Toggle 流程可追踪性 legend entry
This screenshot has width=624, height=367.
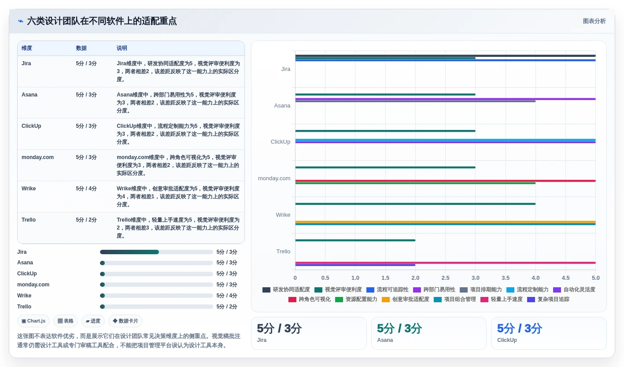pos(388,289)
